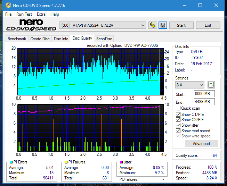
Task: Click the Exit button
Action: (208, 25)
